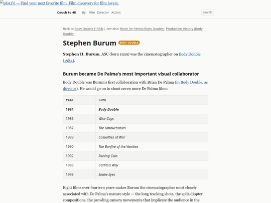The height and width of the screenshot is (203, 271).
Task: Select the 1987 year cell
Action: point(79,128)
